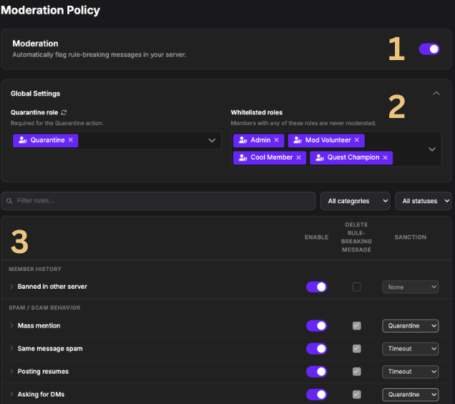Image resolution: width=455 pixels, height=404 pixels.
Task: Click the Posting resumes rule name
Action: coord(43,371)
